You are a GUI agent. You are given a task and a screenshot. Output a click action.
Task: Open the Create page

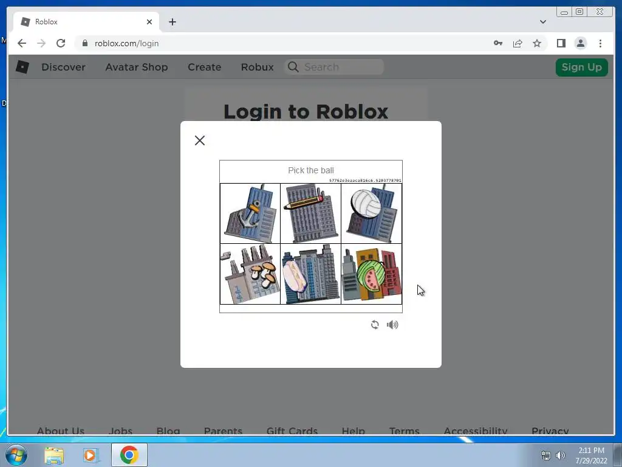[x=204, y=67]
